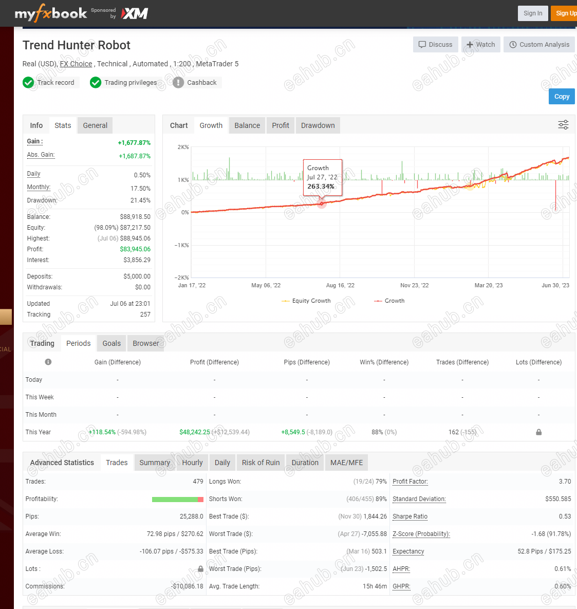
Task: Click the $83,945.06 profit value
Action: (x=135, y=249)
